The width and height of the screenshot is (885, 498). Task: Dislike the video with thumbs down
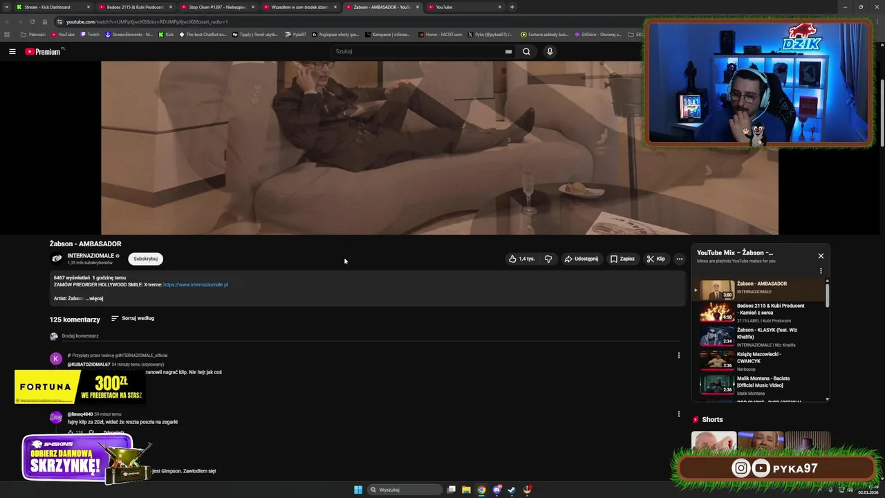tap(548, 259)
